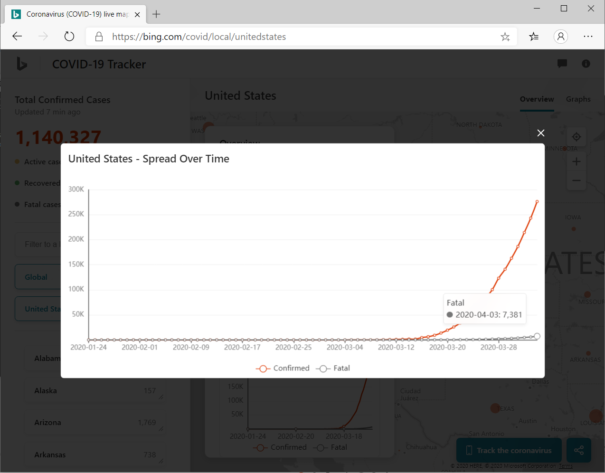Viewport: 605px width, 473px height.
Task: Click the case bubble over Texas on map
Action: tap(495, 408)
